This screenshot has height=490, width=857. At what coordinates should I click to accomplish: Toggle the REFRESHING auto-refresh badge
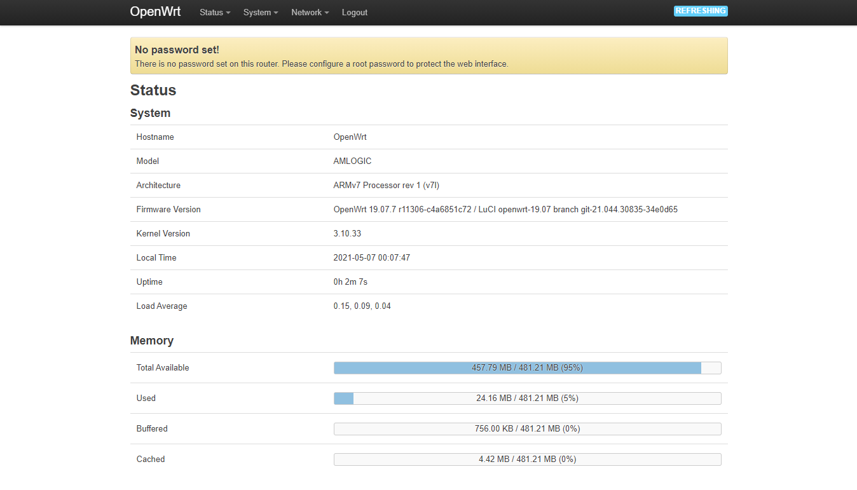(x=701, y=11)
